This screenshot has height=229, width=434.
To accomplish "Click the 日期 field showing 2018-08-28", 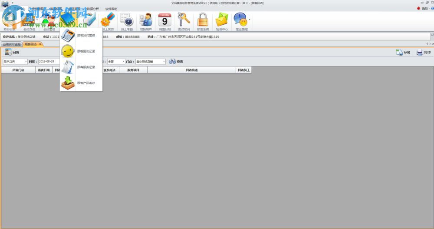I will click(x=49, y=62).
